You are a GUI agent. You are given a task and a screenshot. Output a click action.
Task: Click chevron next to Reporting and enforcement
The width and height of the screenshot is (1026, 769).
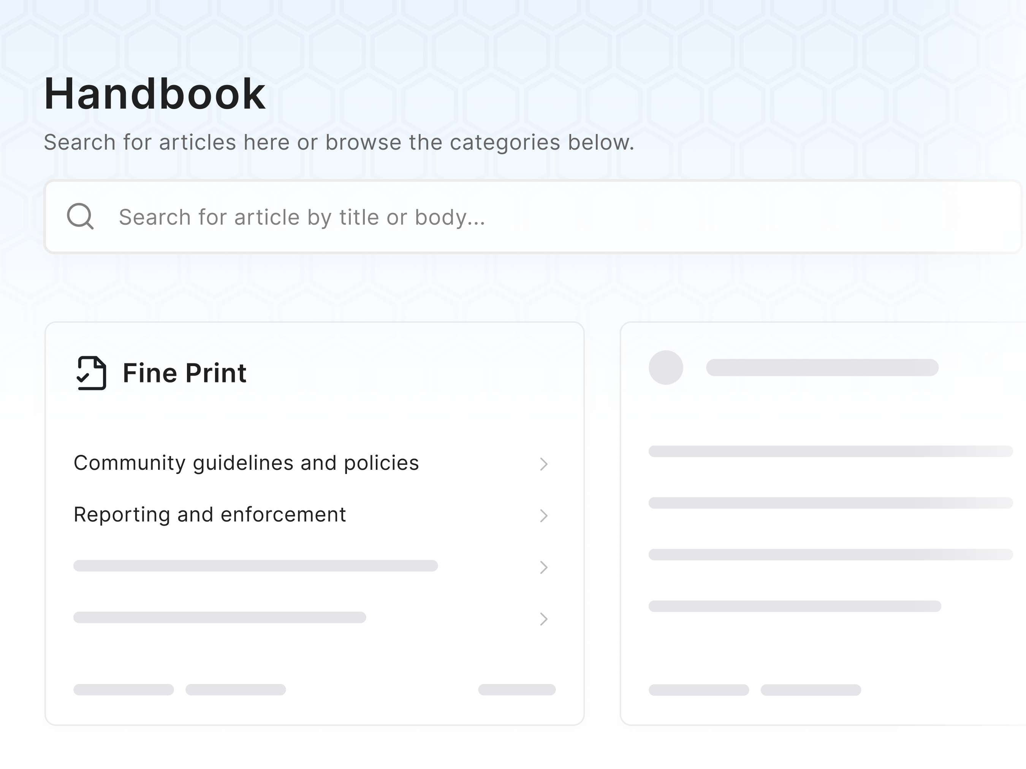[544, 515]
